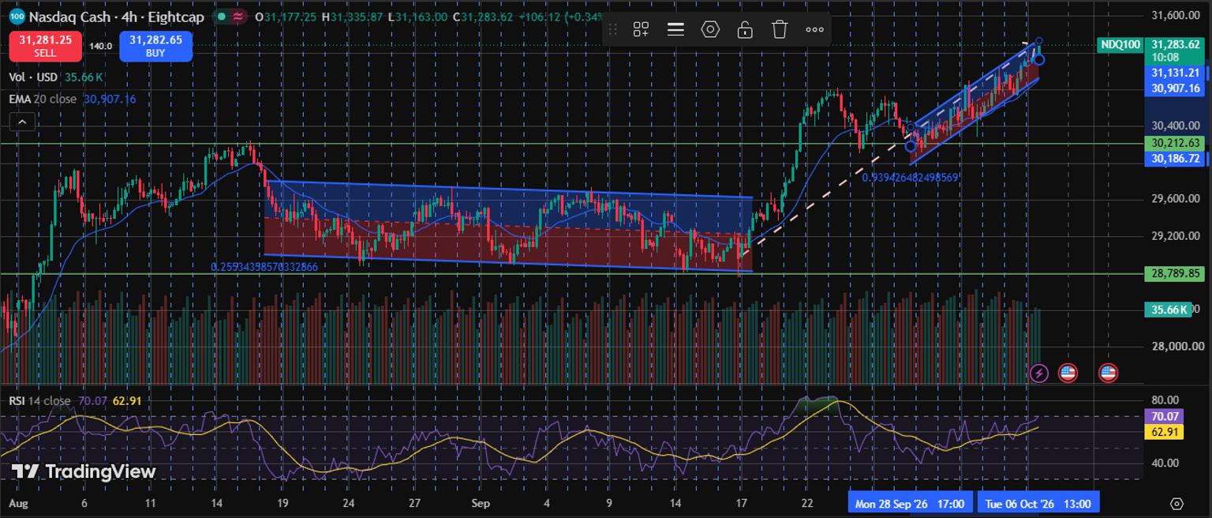
Task: Click the 0.25934338570332866 channel label
Action: (x=264, y=267)
